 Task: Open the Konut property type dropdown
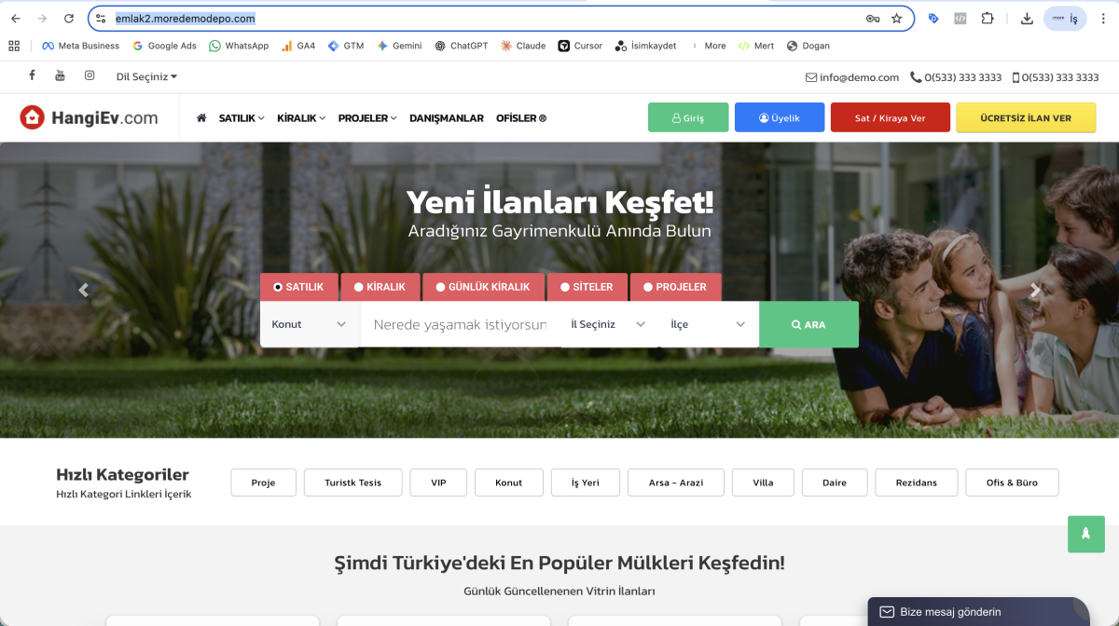[309, 323]
